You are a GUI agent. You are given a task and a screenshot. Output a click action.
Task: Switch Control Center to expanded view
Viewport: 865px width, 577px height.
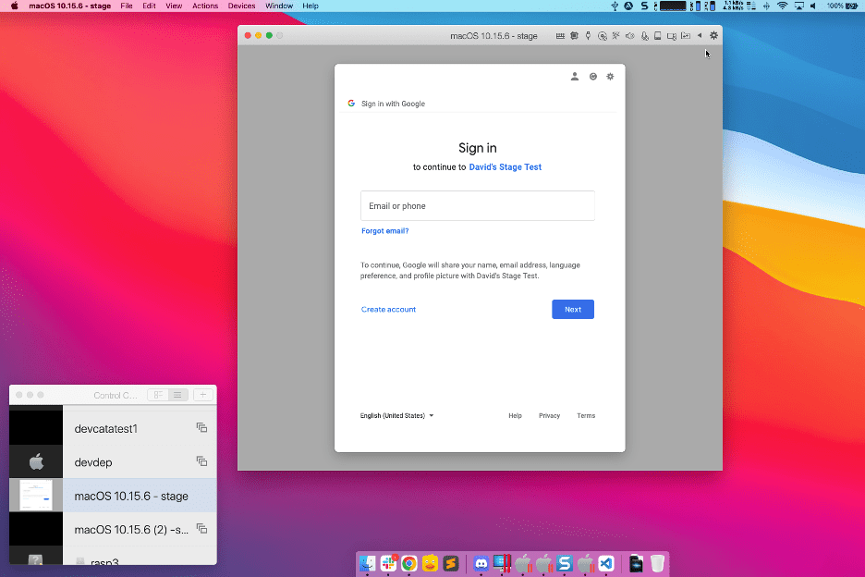pyautogui.click(x=158, y=395)
